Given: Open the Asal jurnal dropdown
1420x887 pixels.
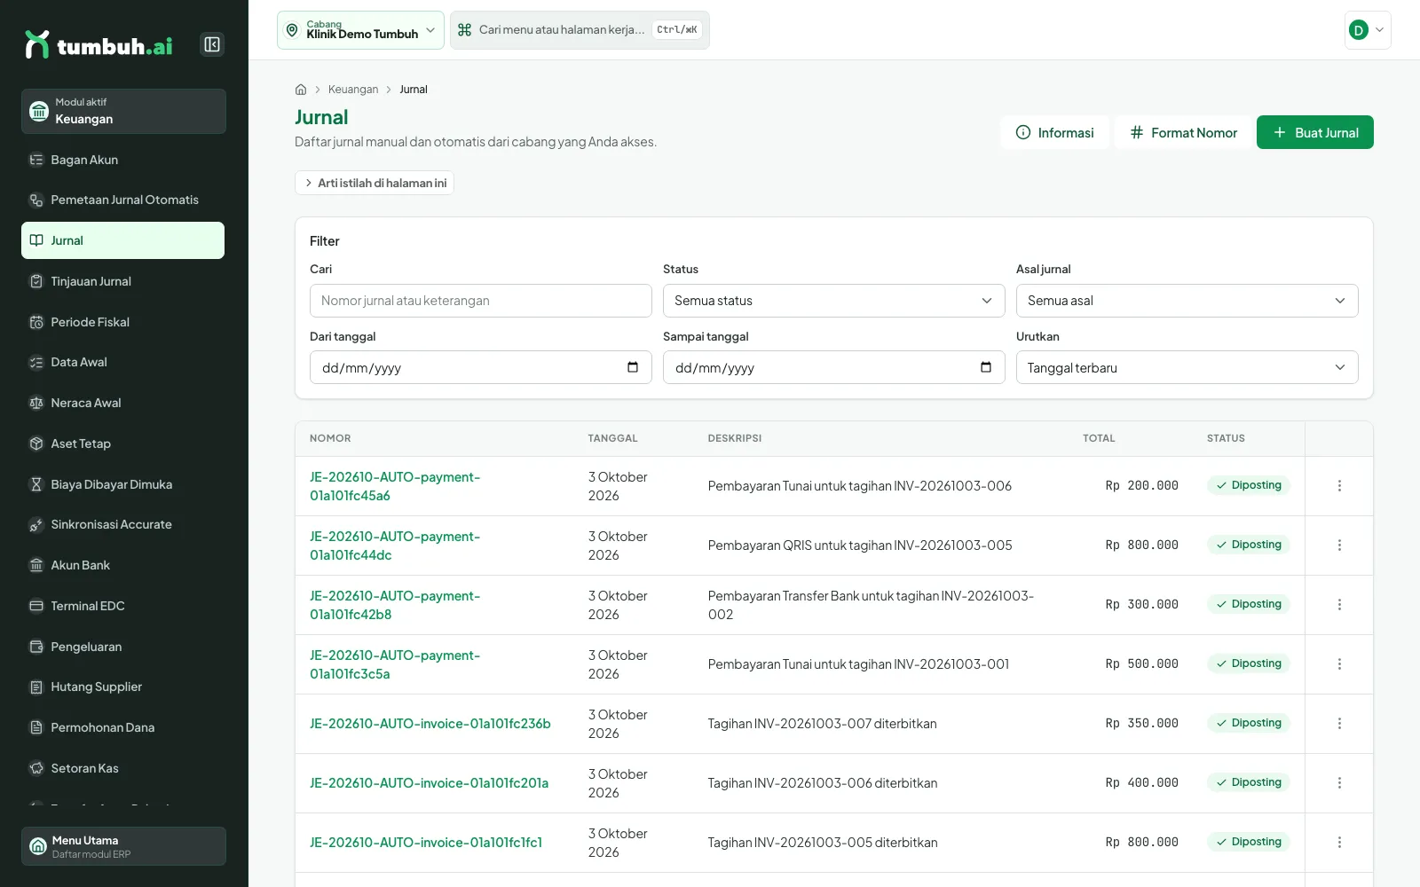Looking at the screenshot, I should click(x=1187, y=301).
